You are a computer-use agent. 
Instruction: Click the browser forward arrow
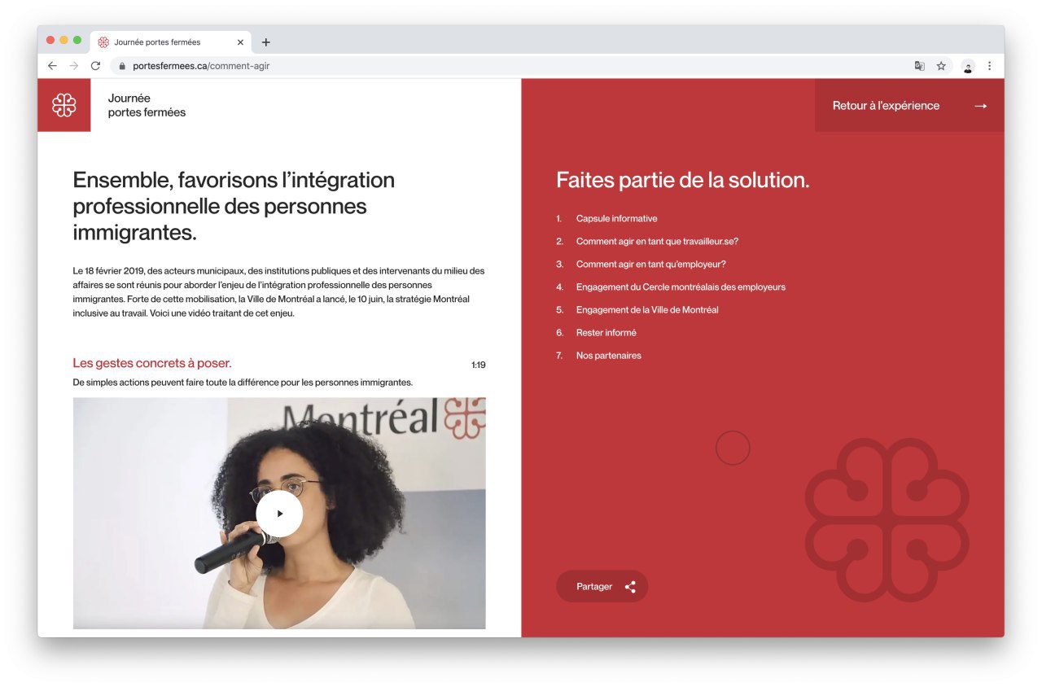point(74,66)
